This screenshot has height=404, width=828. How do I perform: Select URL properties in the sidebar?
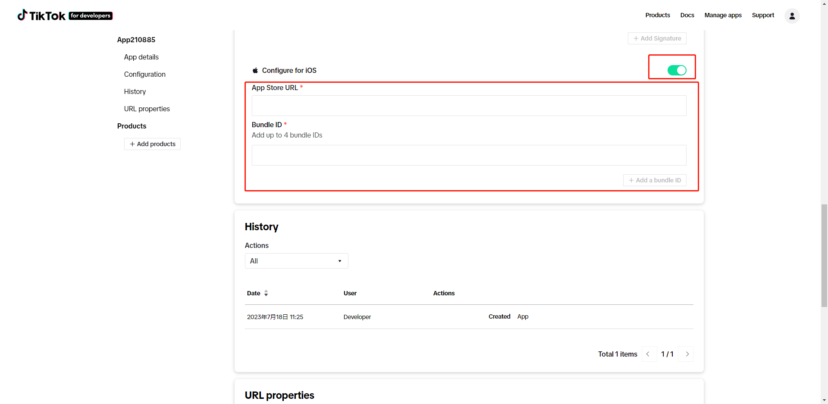pyautogui.click(x=147, y=109)
